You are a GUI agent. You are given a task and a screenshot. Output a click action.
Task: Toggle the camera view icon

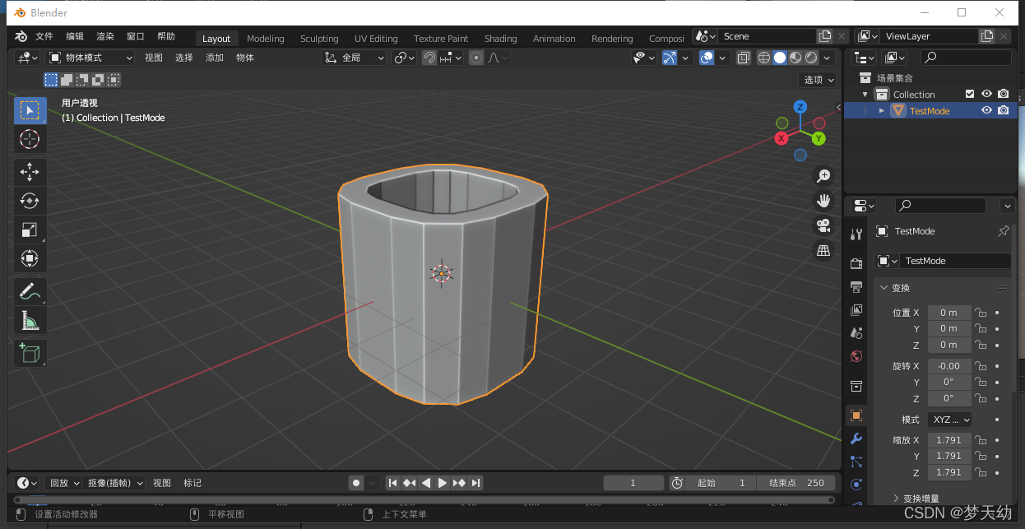point(823,225)
